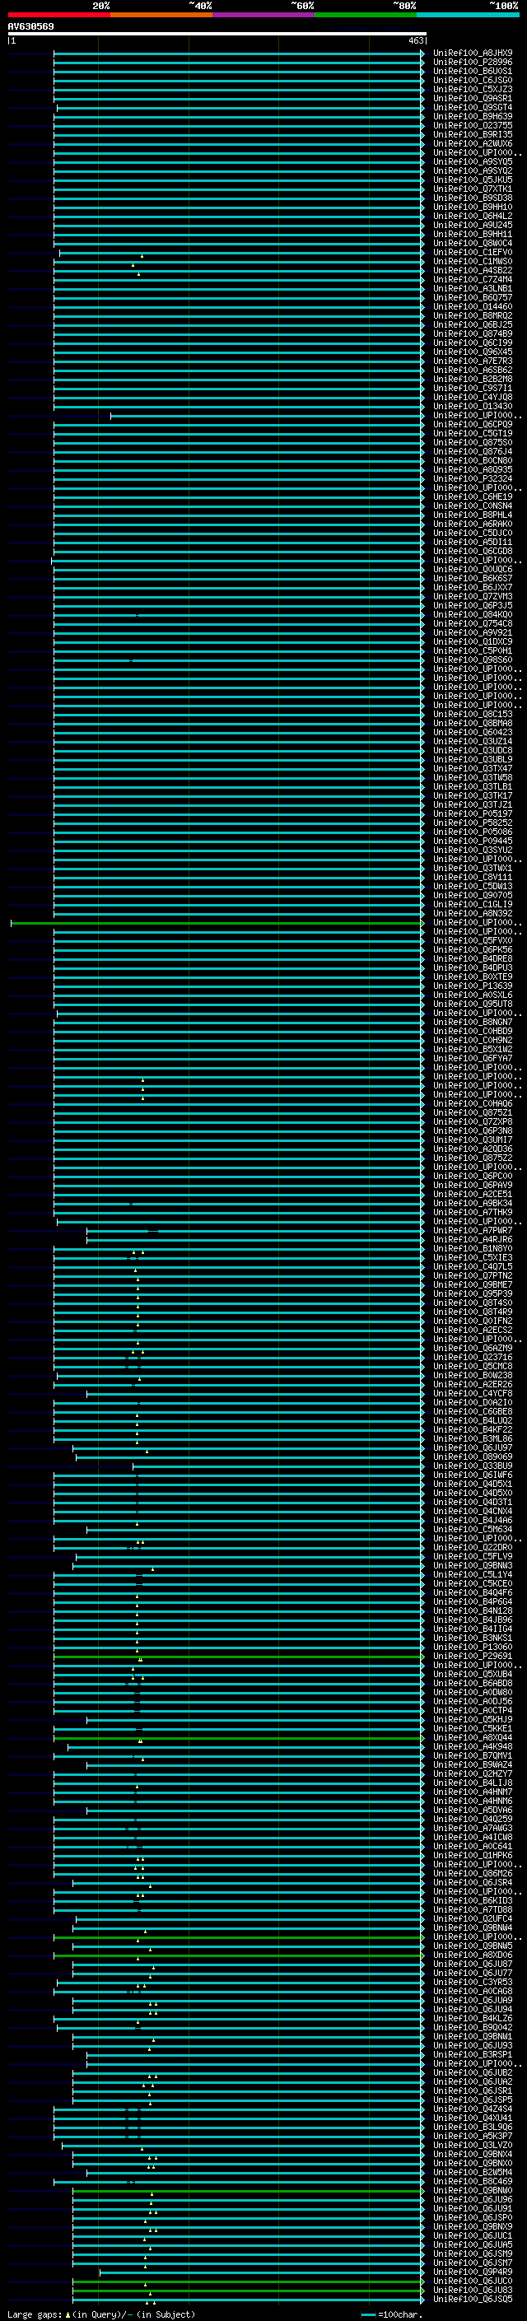The image size is (527, 2321).
Task: Click UniRef100_C5XJZ3 label
Action: point(473,89)
